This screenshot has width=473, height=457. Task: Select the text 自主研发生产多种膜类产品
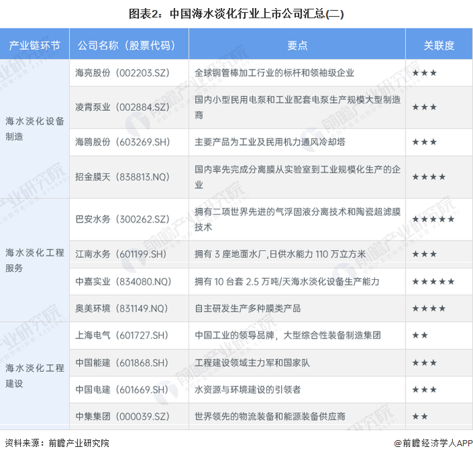(247, 308)
